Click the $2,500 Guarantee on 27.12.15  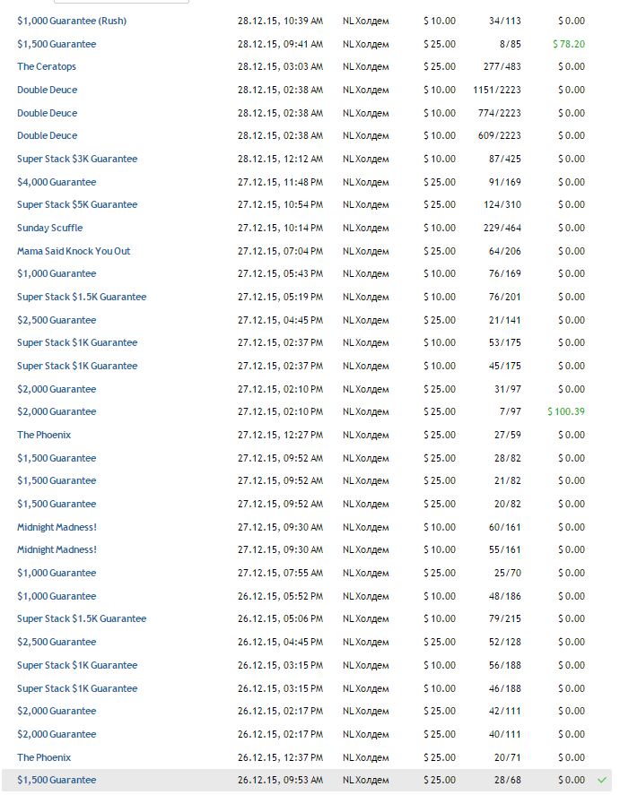(x=57, y=320)
